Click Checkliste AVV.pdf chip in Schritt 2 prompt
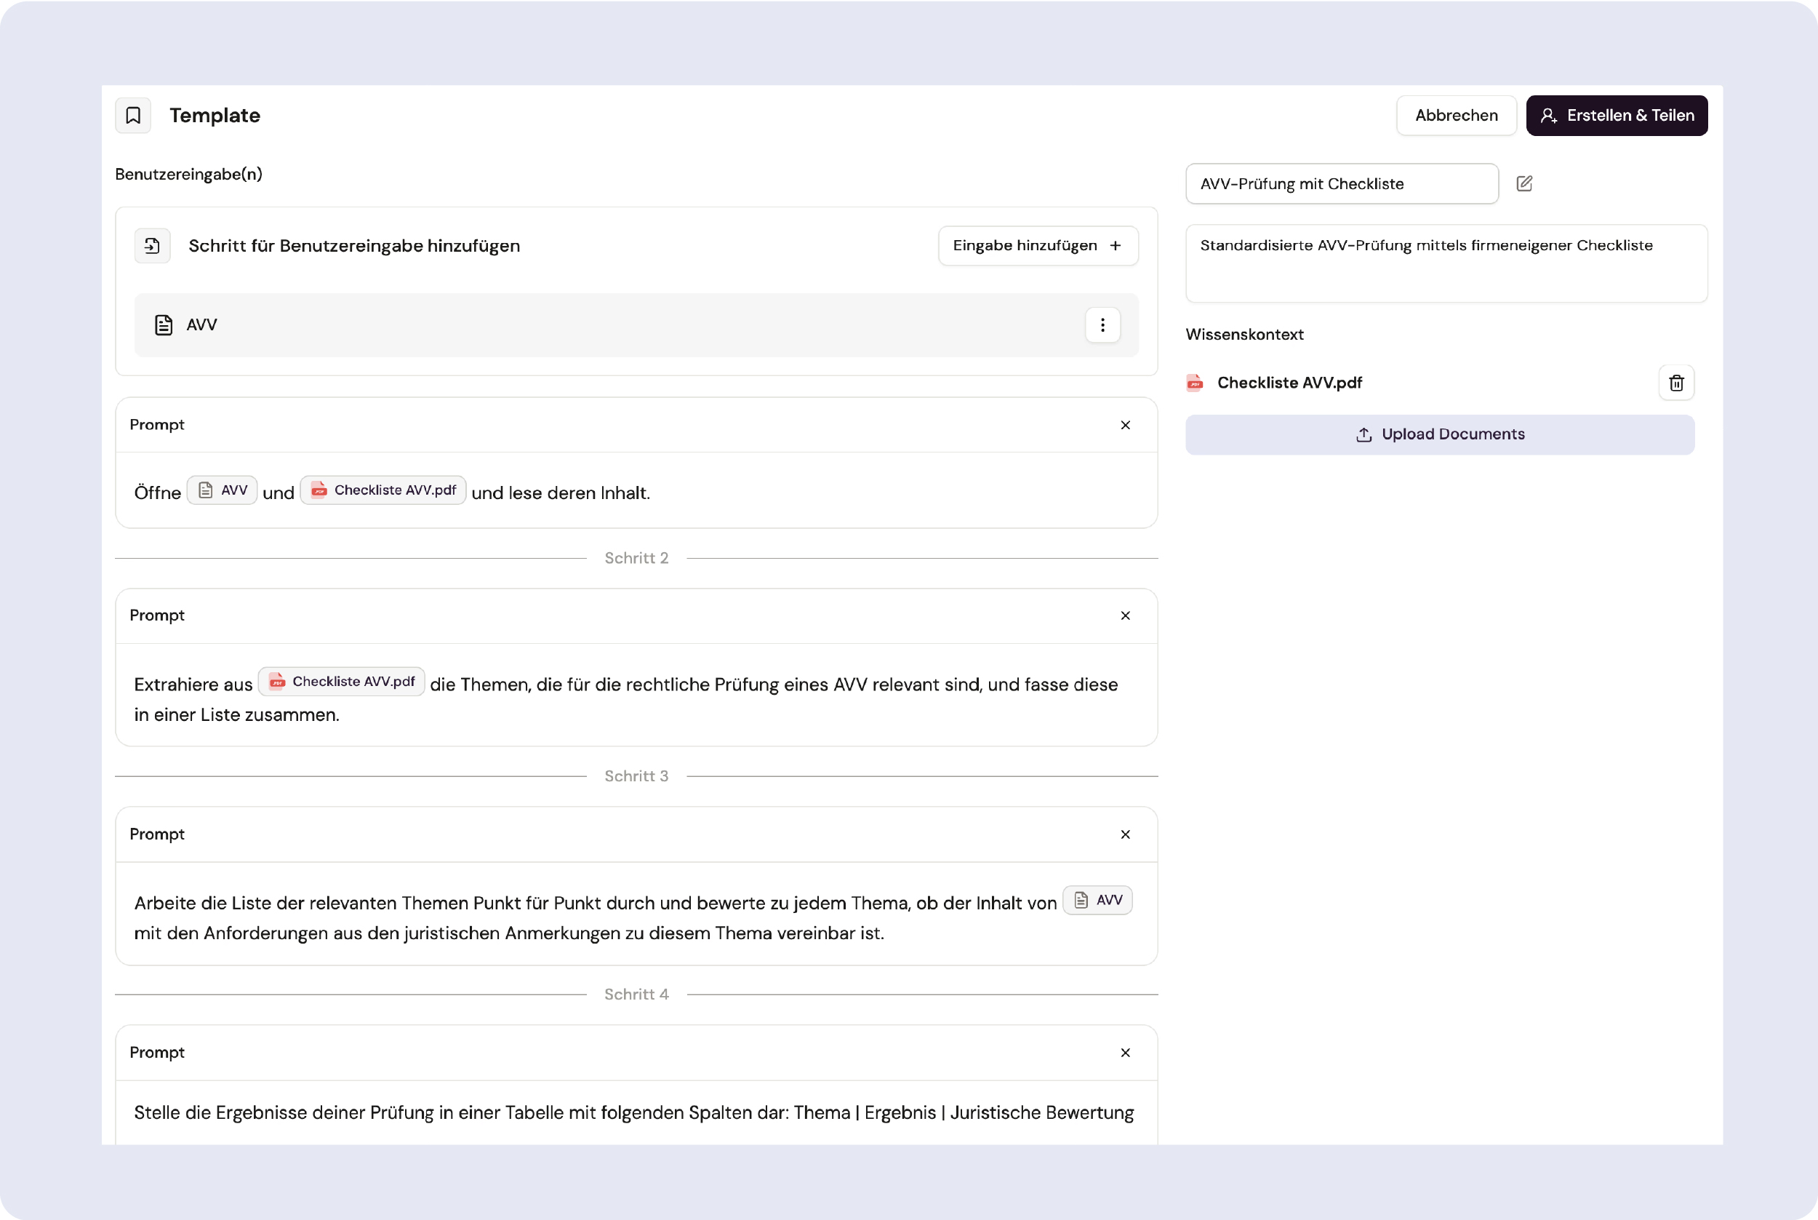 (x=341, y=682)
